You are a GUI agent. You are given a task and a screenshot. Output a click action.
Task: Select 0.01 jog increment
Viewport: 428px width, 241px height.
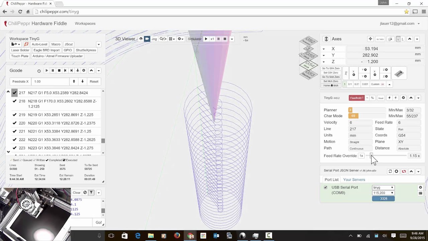357,84
